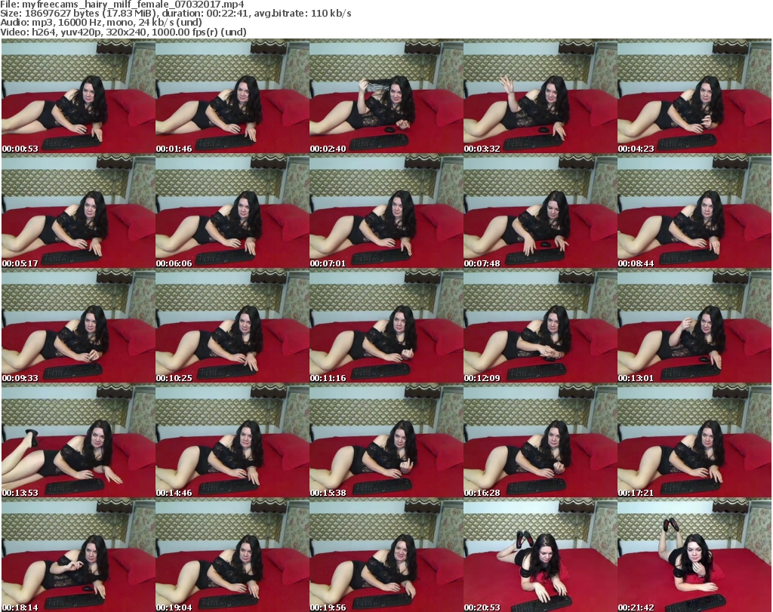Open the thumbnail frame stamped 00:03:32
This screenshot has width=773, height=612.
click(x=540, y=96)
